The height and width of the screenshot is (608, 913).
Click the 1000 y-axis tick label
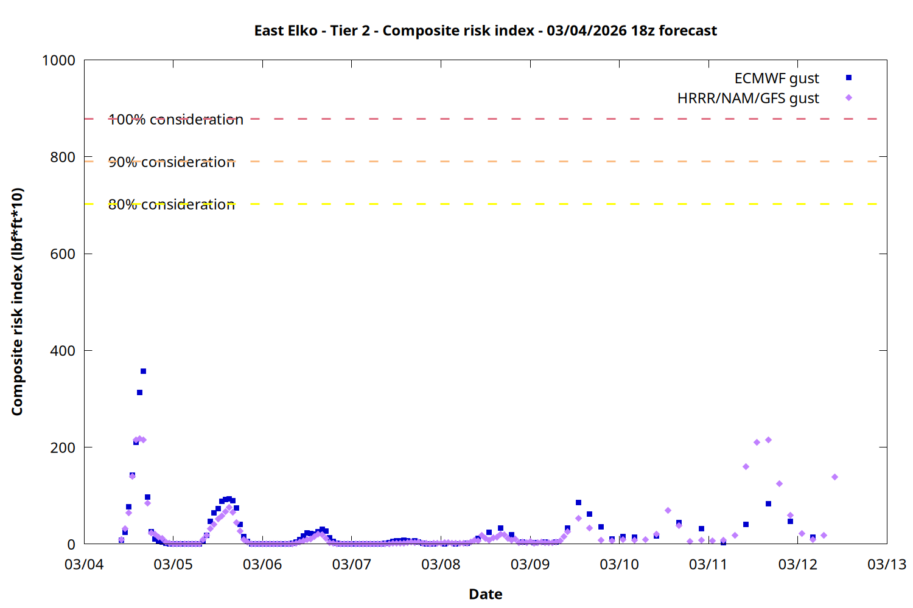click(58, 60)
